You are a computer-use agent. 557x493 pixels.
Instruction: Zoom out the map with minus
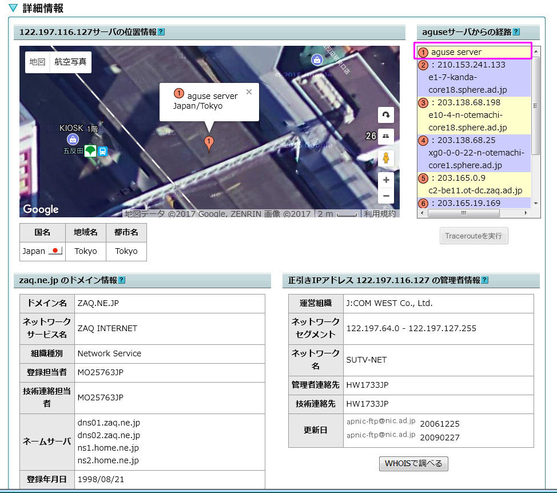point(386,196)
